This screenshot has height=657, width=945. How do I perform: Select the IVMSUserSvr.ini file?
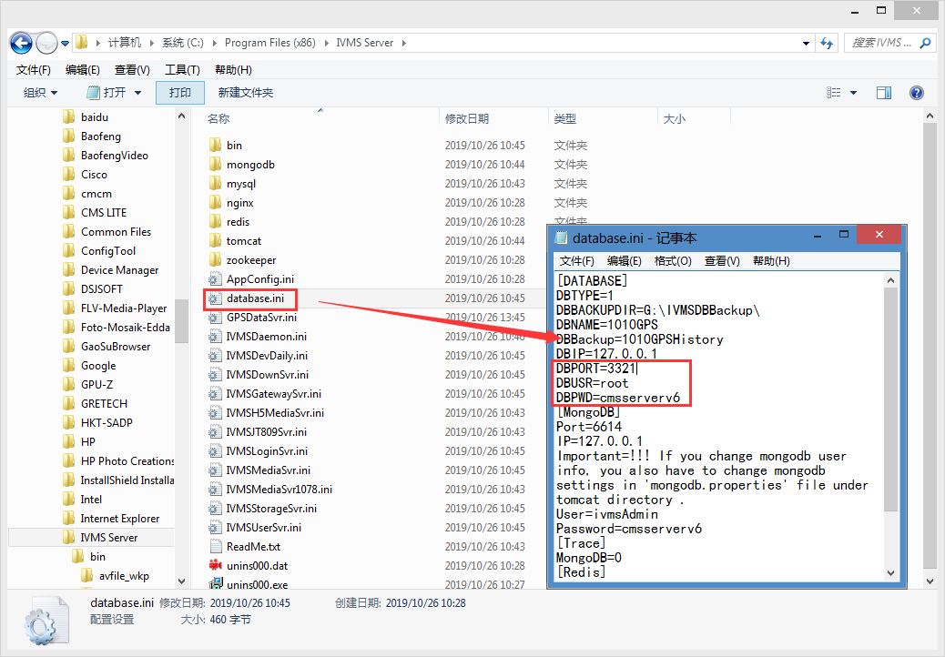point(263,528)
